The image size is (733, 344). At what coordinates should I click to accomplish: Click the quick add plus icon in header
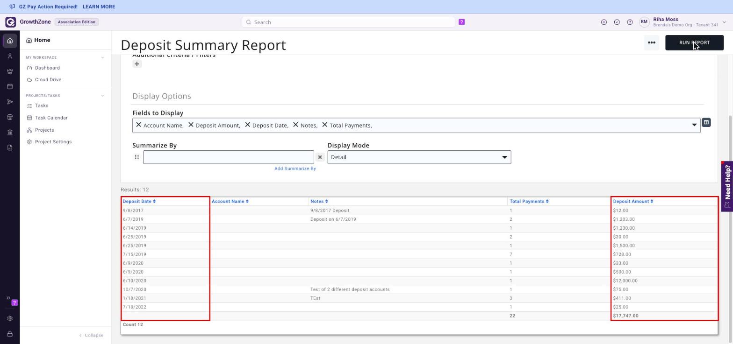604,22
